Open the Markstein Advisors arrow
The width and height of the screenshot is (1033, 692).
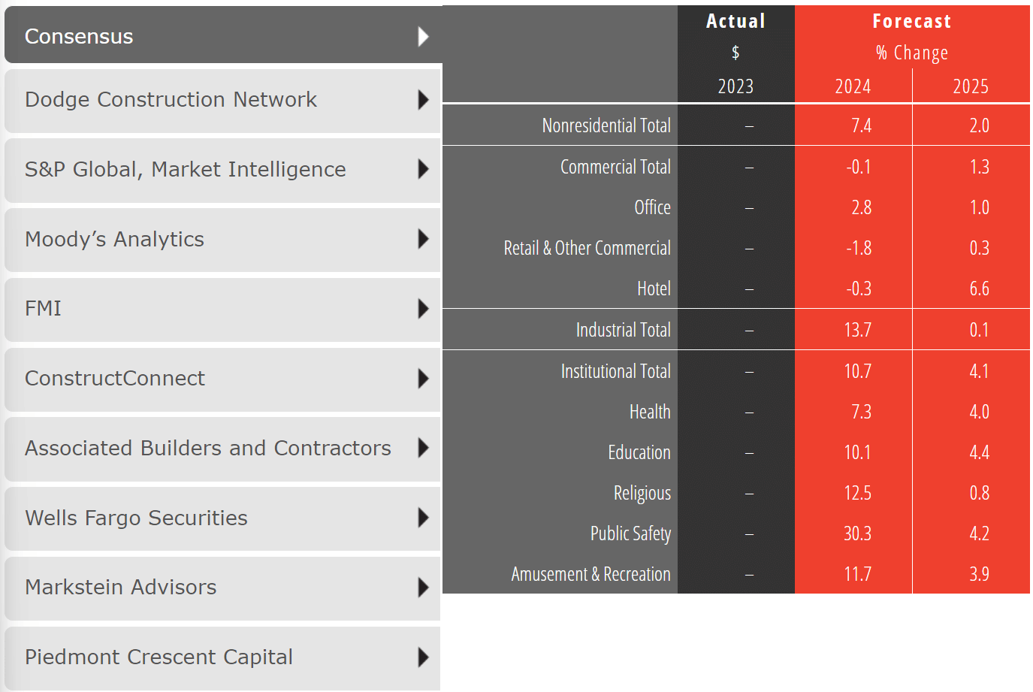tap(424, 588)
